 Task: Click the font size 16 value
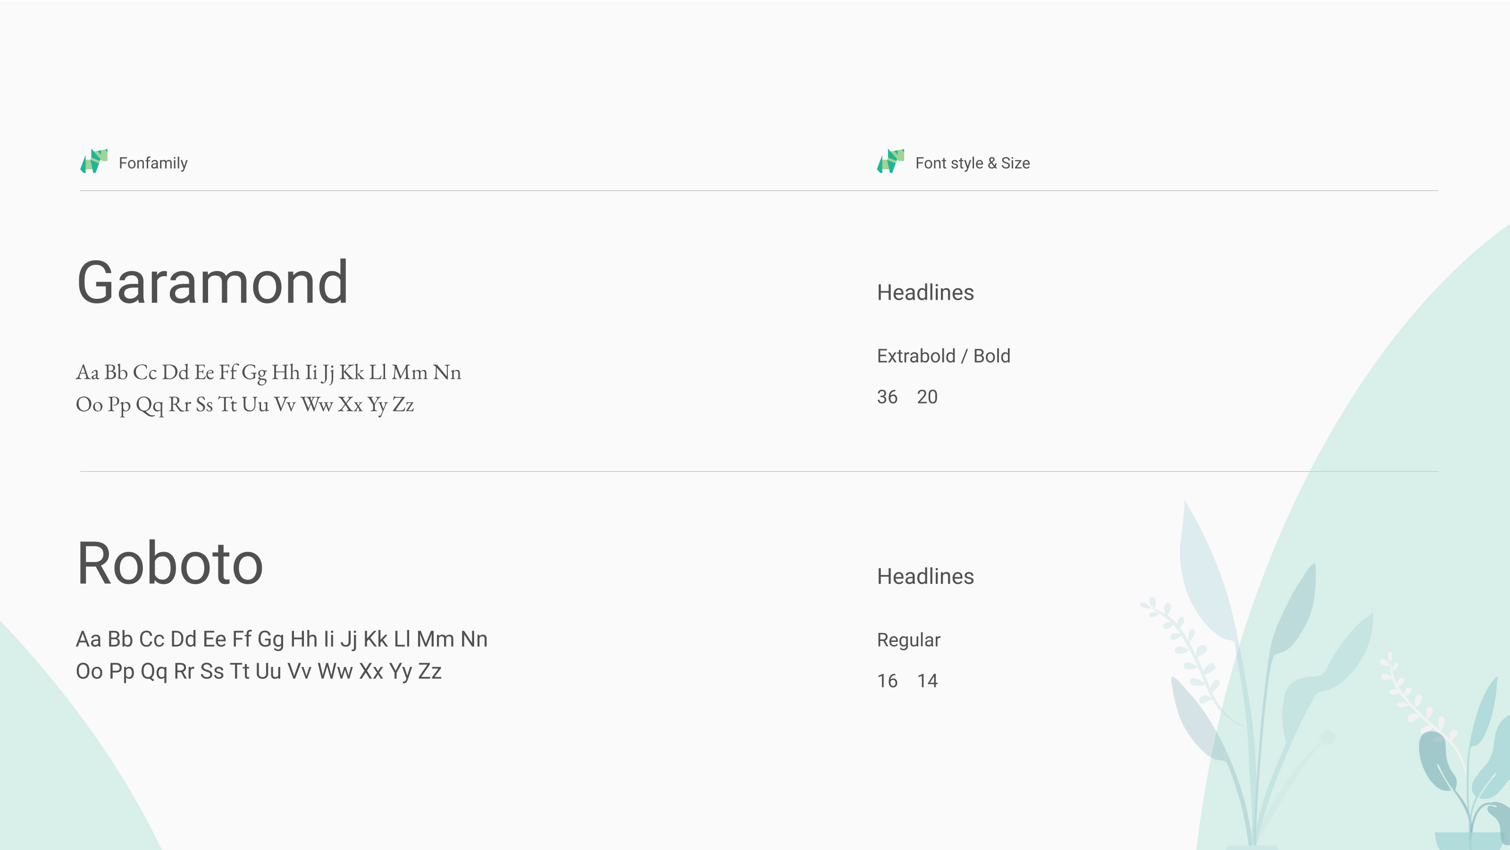887,681
